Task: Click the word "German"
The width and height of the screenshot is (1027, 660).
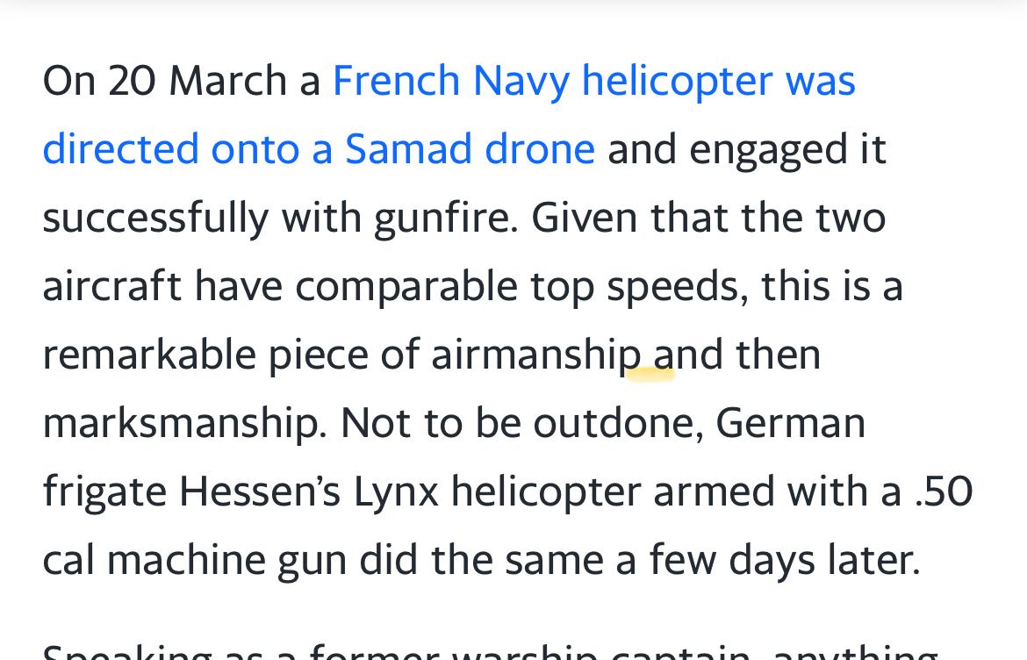Action: 790,423
